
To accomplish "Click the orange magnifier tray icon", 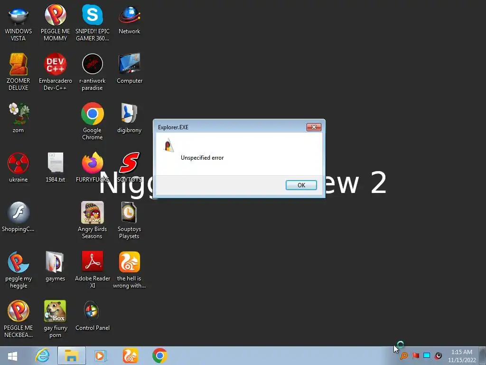I will tap(404, 355).
